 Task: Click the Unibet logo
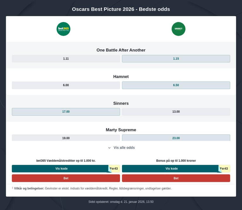point(178,29)
